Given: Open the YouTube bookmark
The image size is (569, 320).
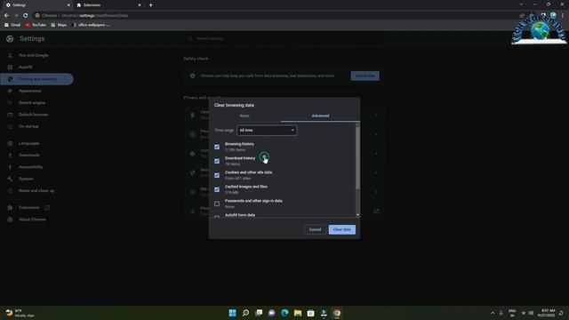Looking at the screenshot, I should point(36,25).
